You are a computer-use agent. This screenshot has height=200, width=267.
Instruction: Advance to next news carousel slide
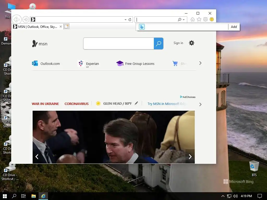[x=190, y=157]
